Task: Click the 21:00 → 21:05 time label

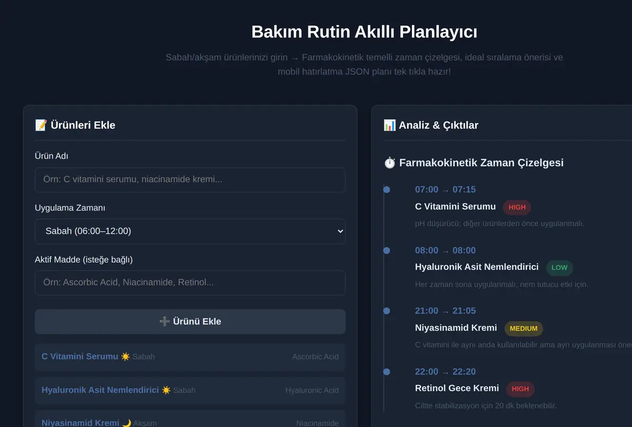Action: 445,311
